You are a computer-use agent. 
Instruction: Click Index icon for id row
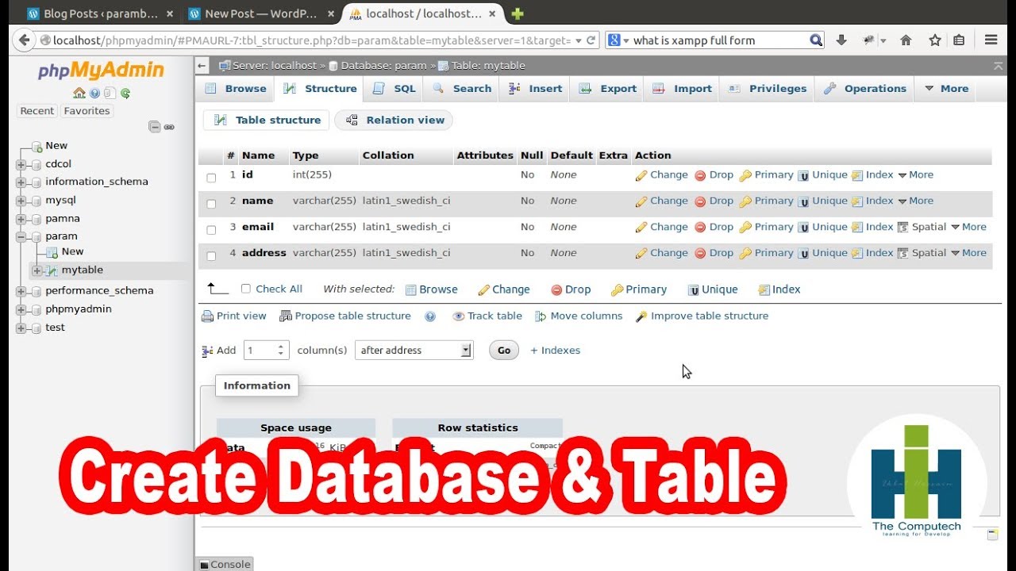(857, 175)
